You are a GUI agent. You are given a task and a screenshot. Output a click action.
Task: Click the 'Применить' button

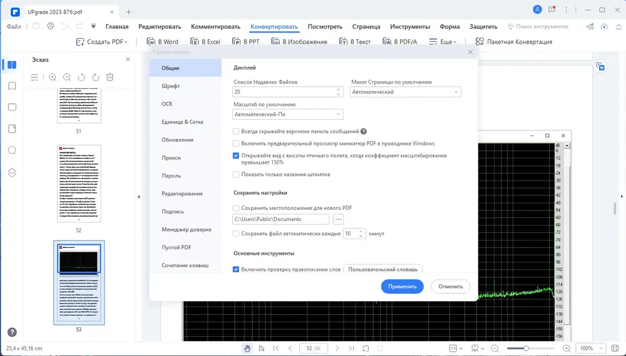(402, 286)
